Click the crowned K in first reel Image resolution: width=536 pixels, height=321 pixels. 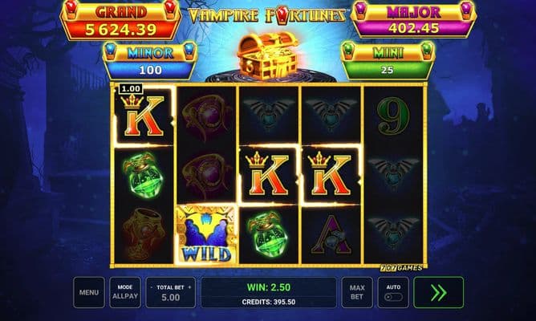coord(144,116)
